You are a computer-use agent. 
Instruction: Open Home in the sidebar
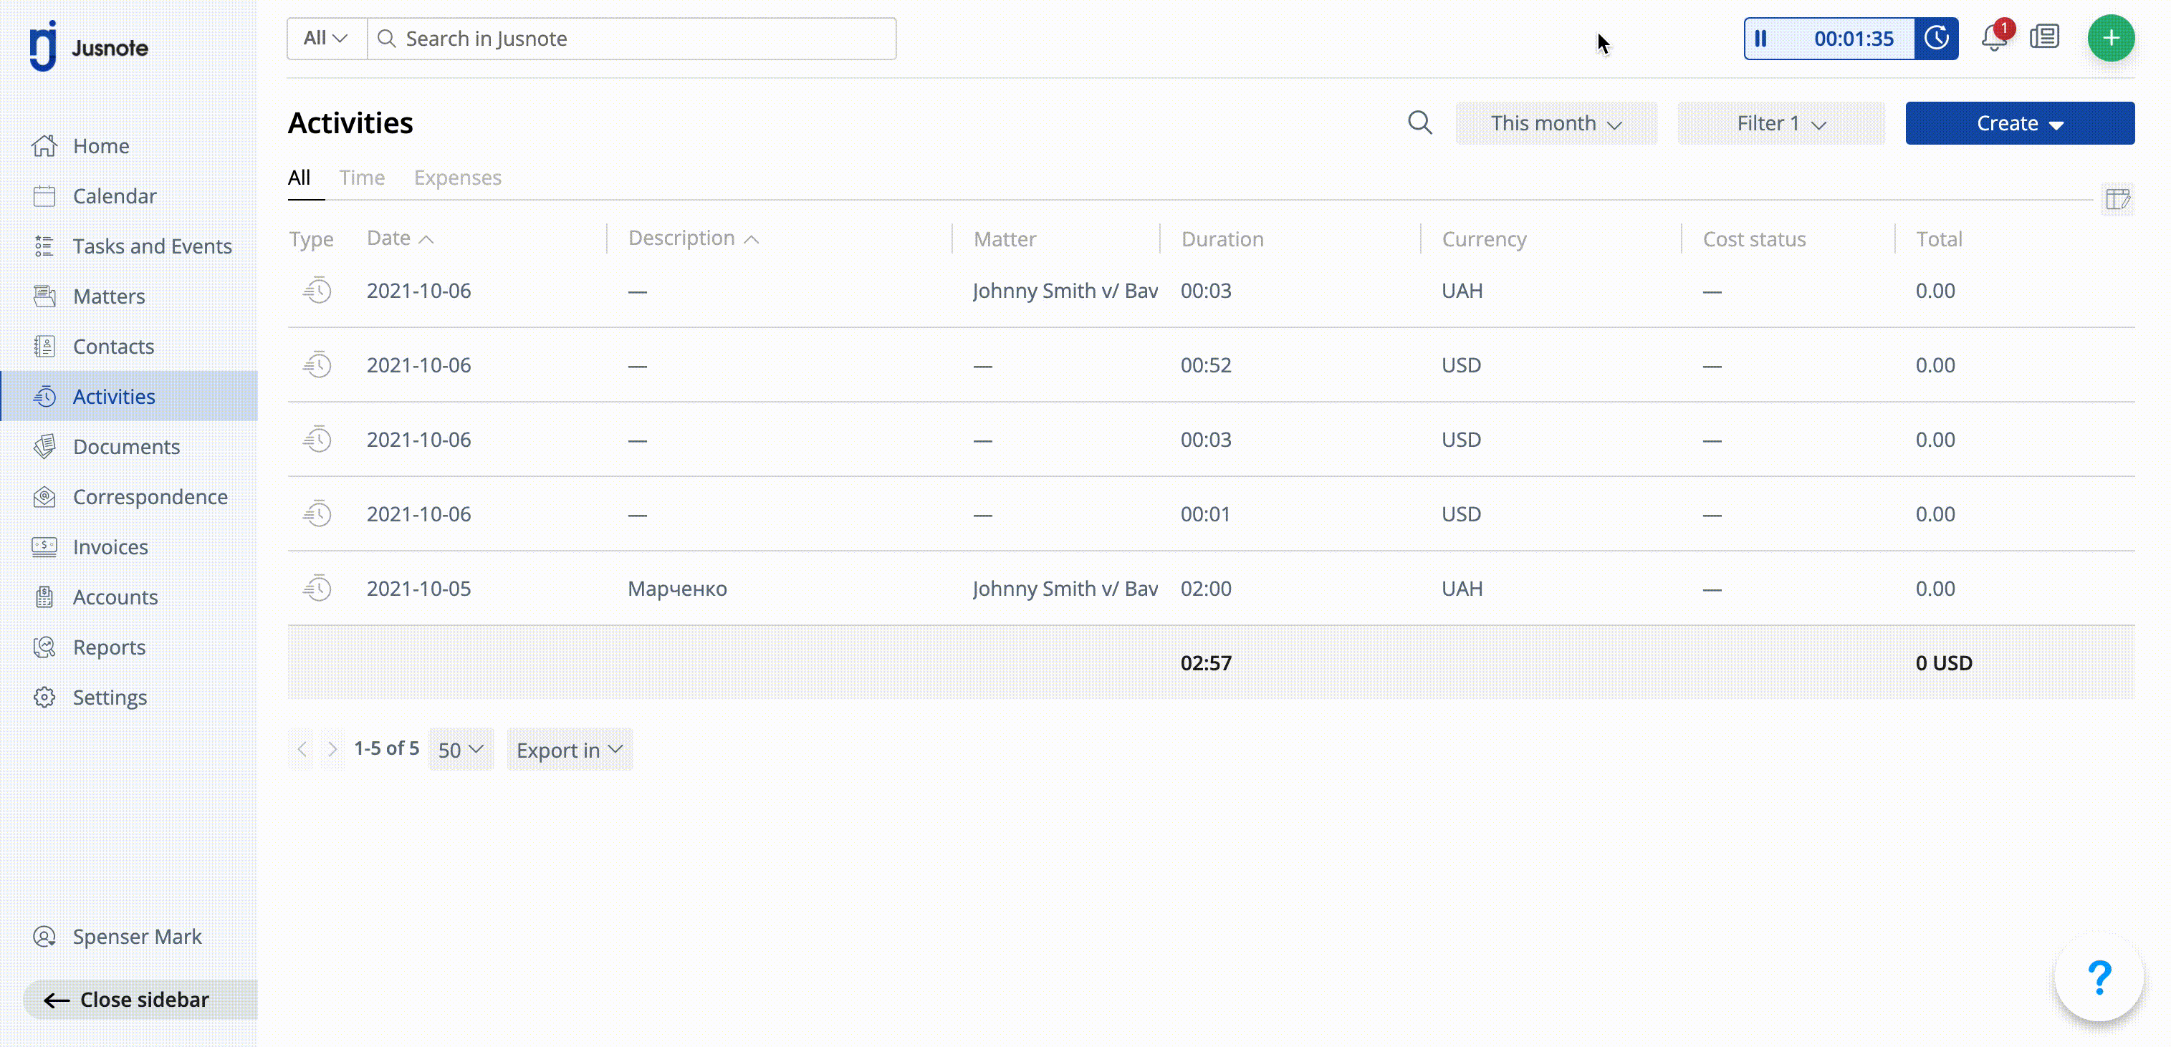point(100,145)
